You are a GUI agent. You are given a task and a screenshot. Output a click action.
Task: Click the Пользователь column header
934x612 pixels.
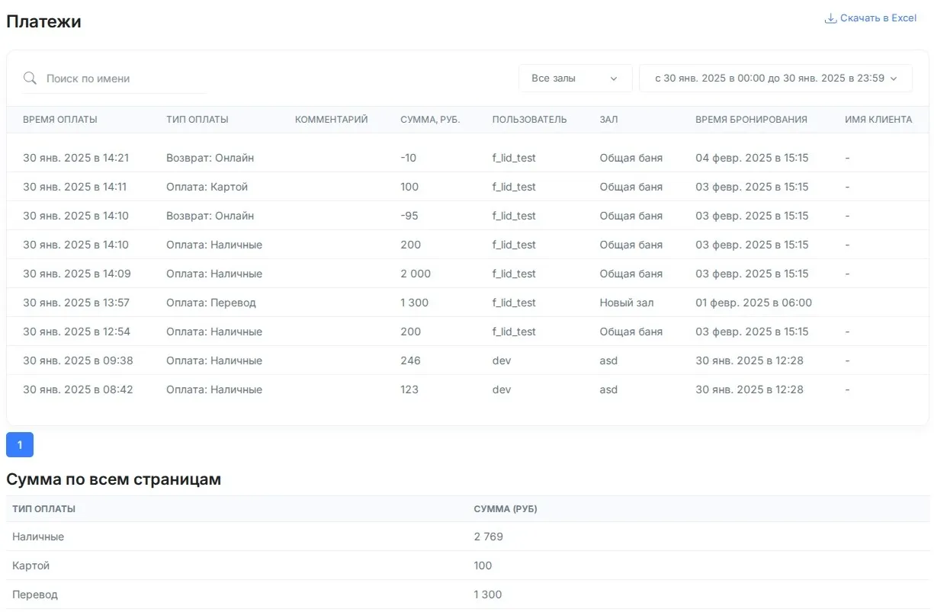click(x=529, y=120)
